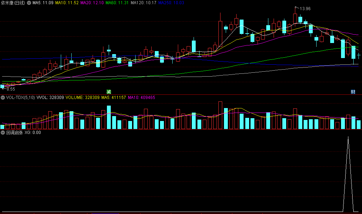This screenshot has width=362, height=214.
Task: Expand the main chart indicator dropdown beside 依米康
Action: (x=29, y=3)
